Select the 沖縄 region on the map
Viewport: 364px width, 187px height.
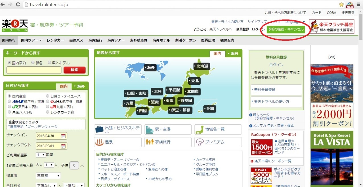tap(210, 109)
